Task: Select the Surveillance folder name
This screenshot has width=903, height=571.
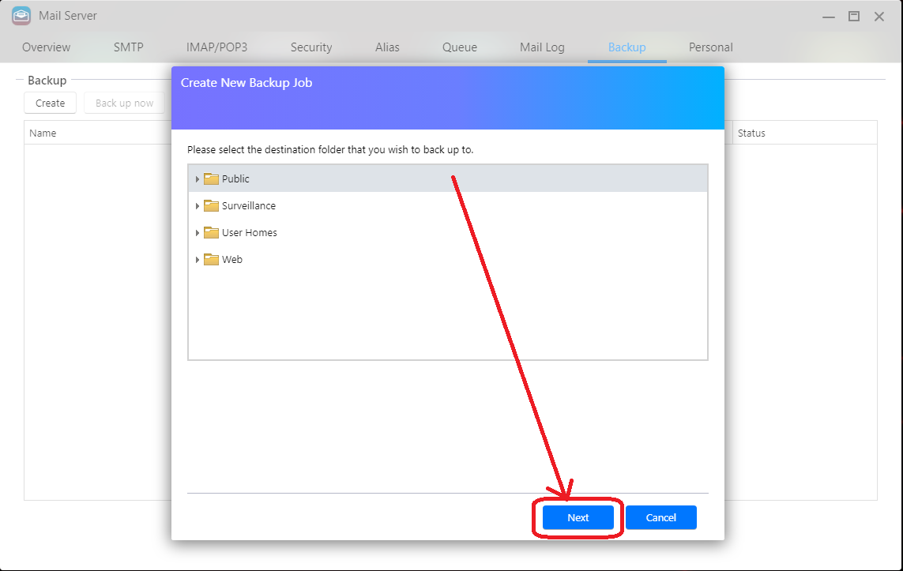Action: click(249, 205)
